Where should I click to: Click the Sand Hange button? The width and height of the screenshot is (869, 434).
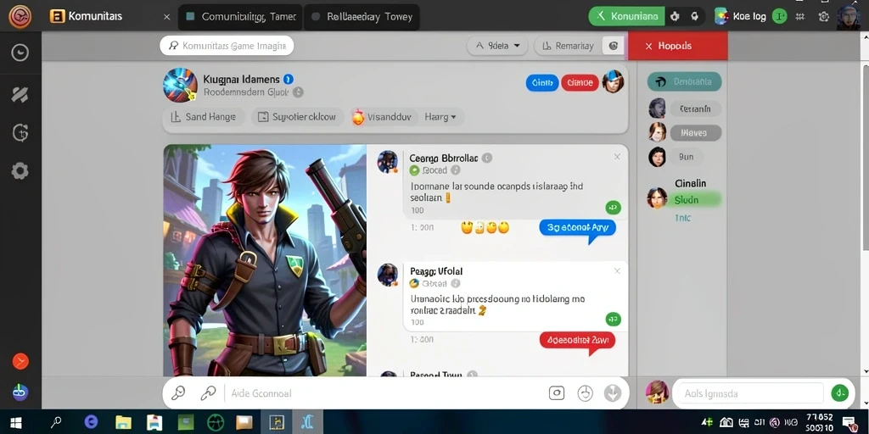pos(204,117)
